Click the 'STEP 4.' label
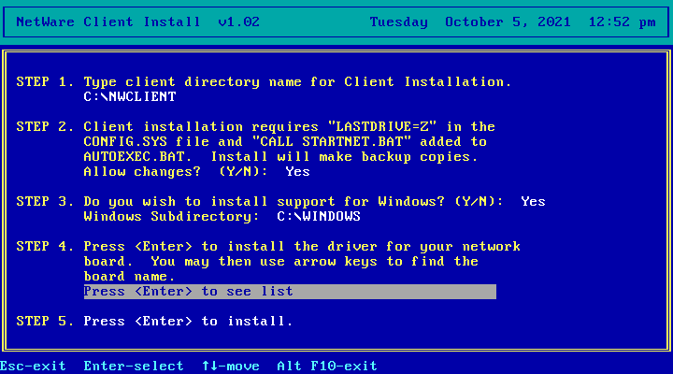This screenshot has height=374, width=673. click(x=45, y=247)
